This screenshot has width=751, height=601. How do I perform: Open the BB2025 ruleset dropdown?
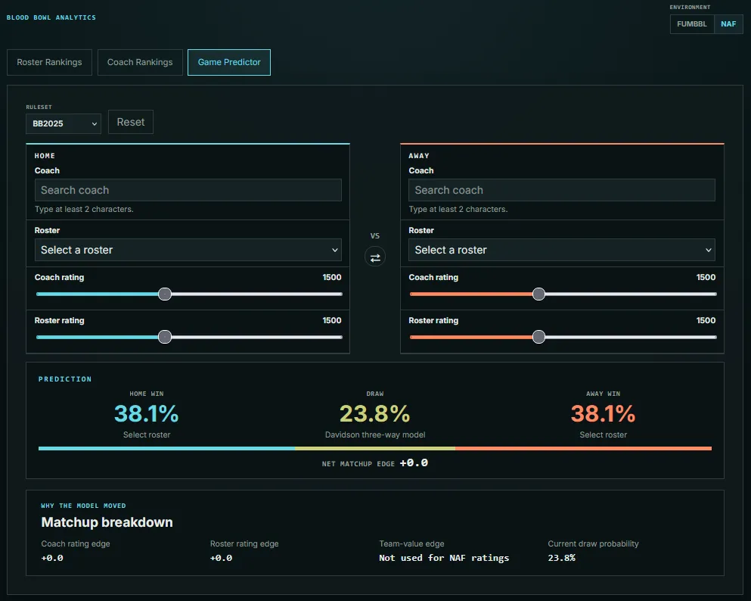[64, 123]
